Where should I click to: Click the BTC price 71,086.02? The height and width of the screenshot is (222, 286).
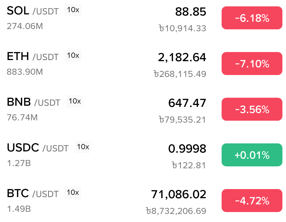tap(179, 194)
